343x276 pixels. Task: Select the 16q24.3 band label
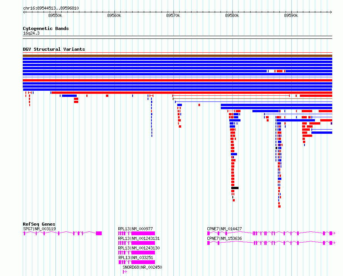click(31, 33)
